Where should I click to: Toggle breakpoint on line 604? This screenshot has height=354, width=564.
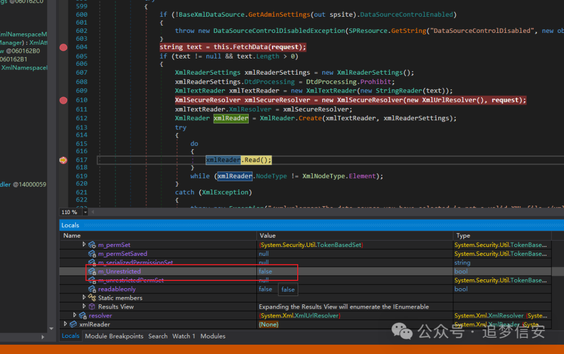click(x=63, y=47)
